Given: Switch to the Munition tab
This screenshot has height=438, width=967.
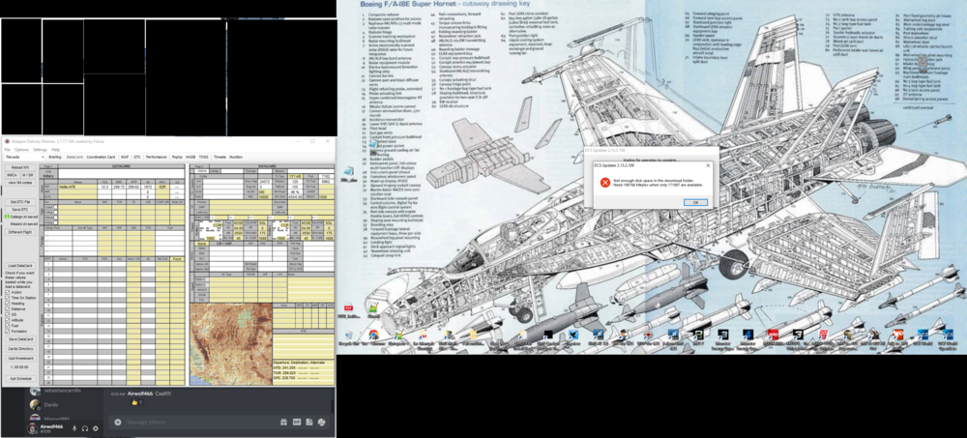Looking at the screenshot, I should 236,158.
